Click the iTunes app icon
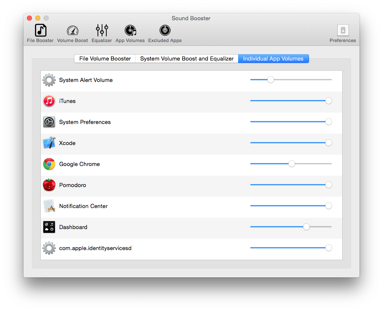The image size is (383, 311). tap(49, 101)
